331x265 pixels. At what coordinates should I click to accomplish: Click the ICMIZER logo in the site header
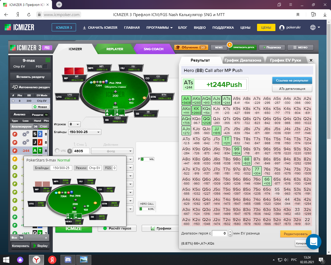[x=19, y=27]
